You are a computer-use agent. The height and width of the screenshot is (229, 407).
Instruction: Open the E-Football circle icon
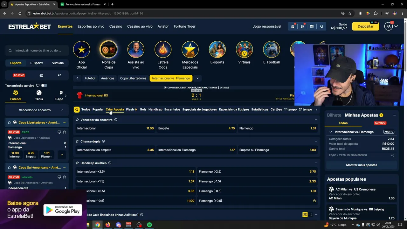272,49
